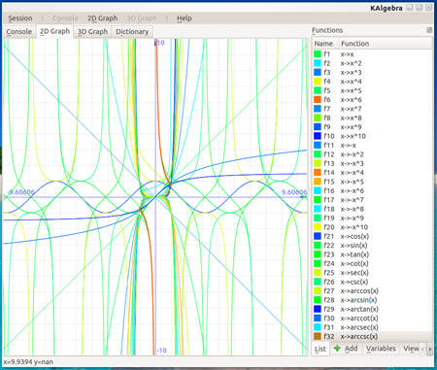Select function row f11 x->-x
Image resolution: width=437 pixels, height=370 pixels.
[372, 145]
